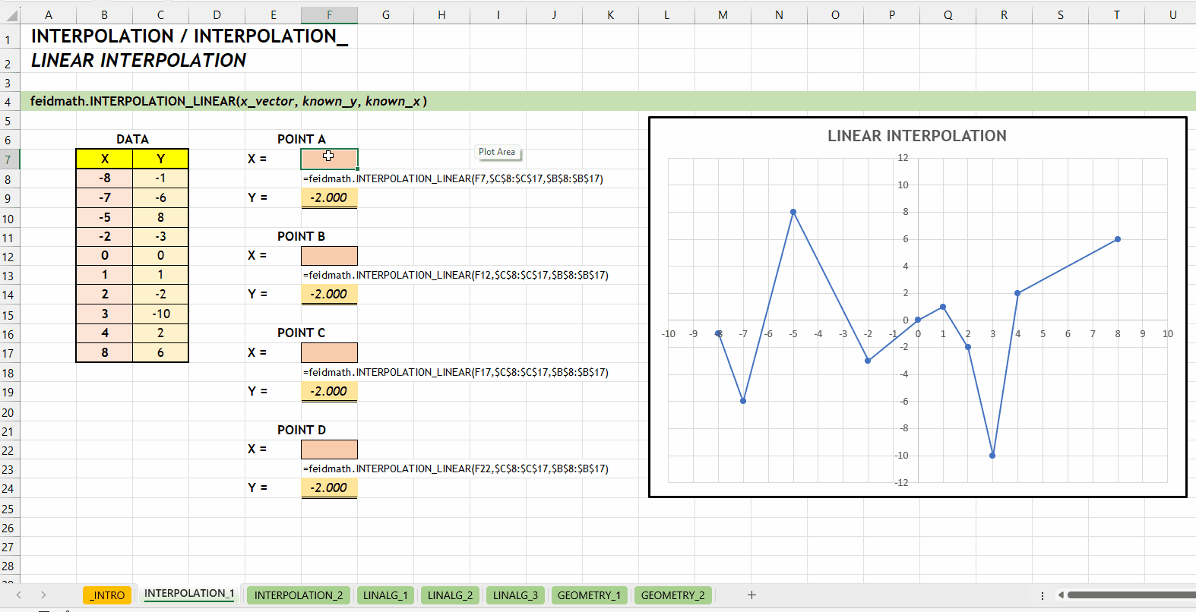Click the Select All corner triangle
The image size is (1196, 612).
tap(10, 14)
